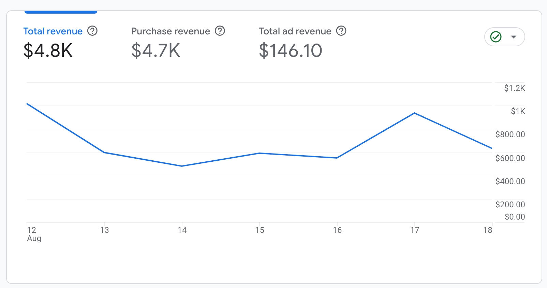Screen dimensions: 547x288
Task: Open the Total revenue help tooltip icon
Action: click(92, 31)
